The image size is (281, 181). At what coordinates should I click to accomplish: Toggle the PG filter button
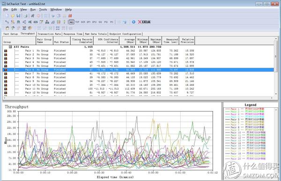tap(106, 22)
